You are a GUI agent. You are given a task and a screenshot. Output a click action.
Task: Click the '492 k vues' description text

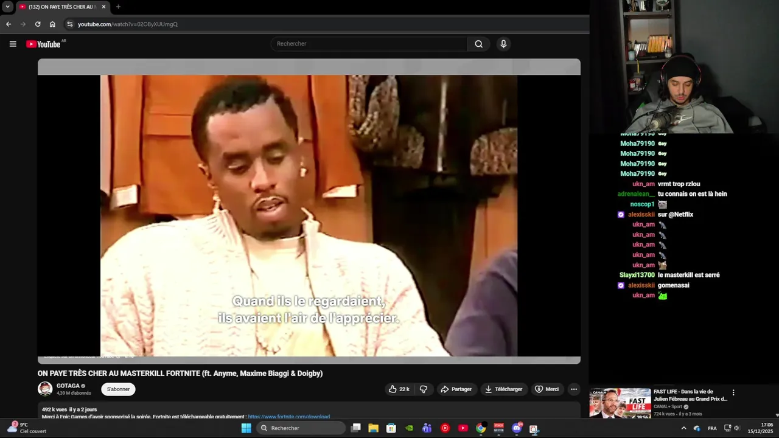click(x=54, y=409)
